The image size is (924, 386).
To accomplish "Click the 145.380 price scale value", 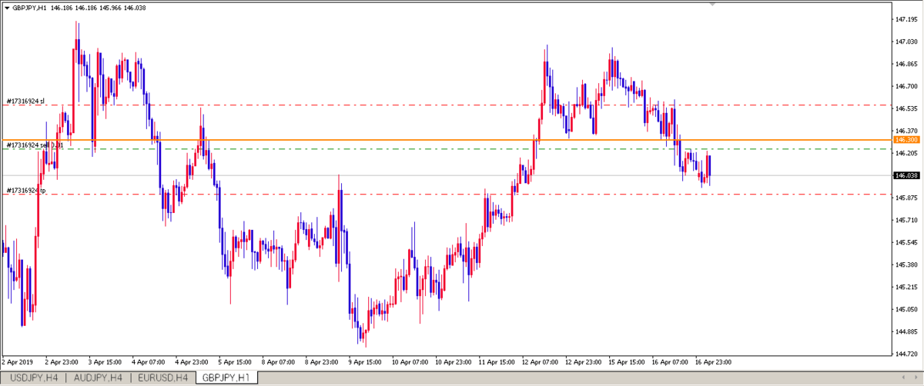I will coord(906,265).
